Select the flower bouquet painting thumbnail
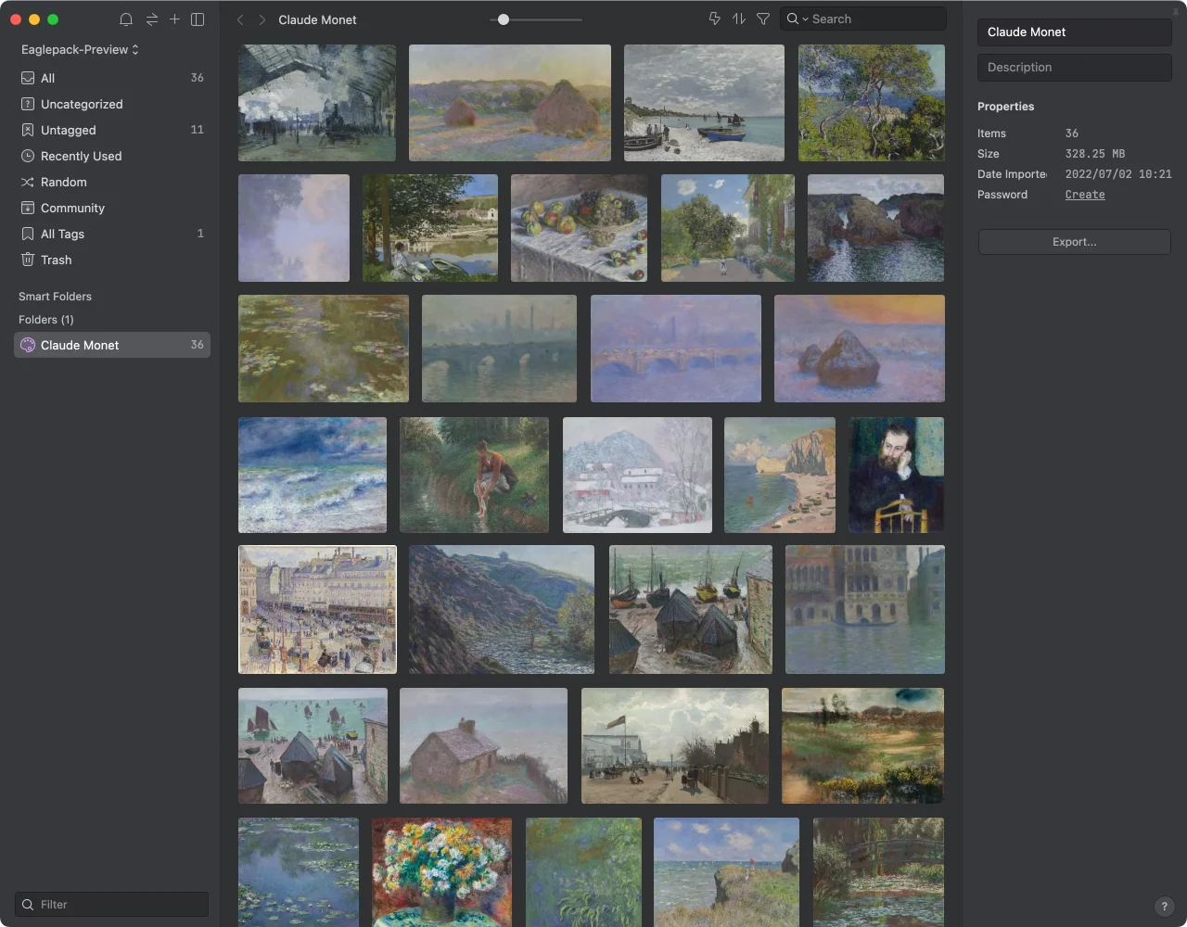Image resolution: width=1187 pixels, height=927 pixels. click(441, 871)
